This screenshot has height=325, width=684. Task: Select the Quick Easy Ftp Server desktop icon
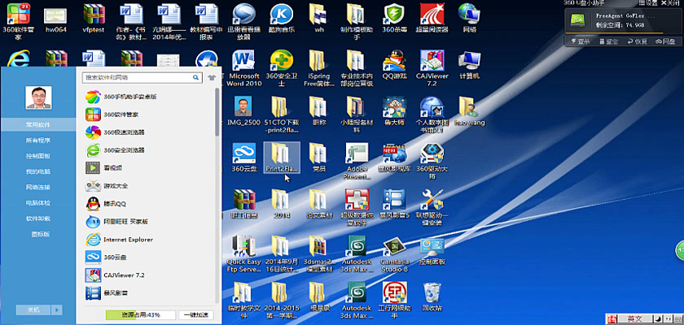pyautogui.click(x=243, y=254)
